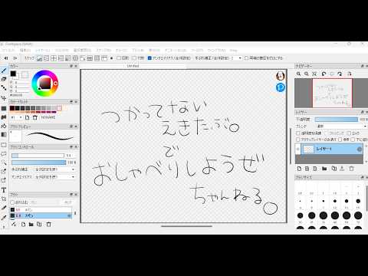
Task: Click the foreground black color swatch
Action: pyautogui.click(x=13, y=74)
